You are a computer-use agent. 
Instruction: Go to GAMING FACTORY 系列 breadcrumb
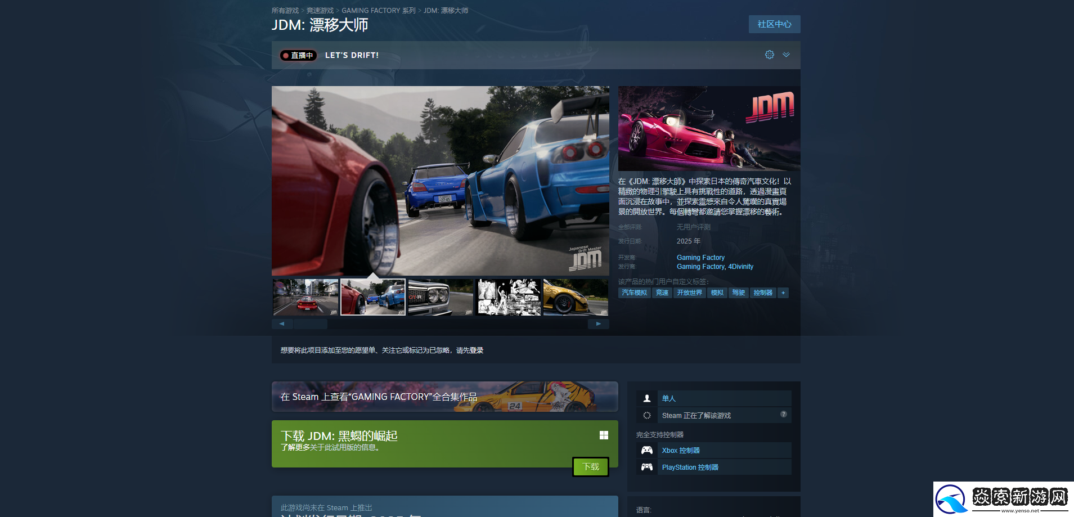378,11
